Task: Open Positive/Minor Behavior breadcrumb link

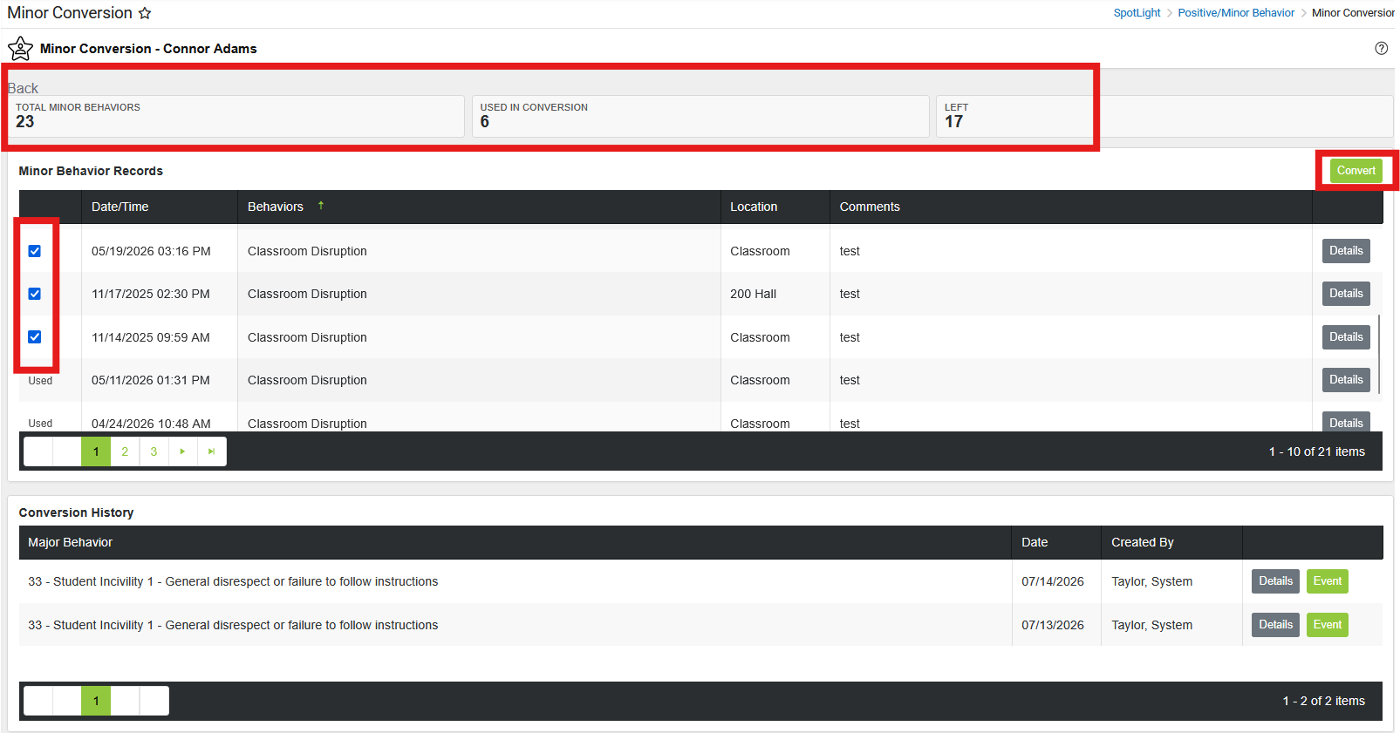Action: tap(1236, 13)
